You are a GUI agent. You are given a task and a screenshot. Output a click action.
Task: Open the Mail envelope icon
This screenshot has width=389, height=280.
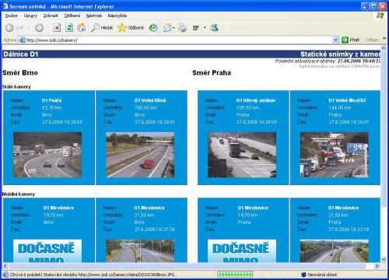[167, 28]
